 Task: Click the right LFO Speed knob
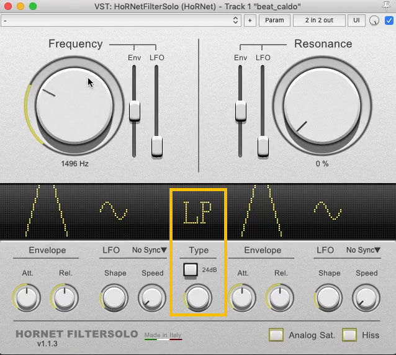point(366,299)
